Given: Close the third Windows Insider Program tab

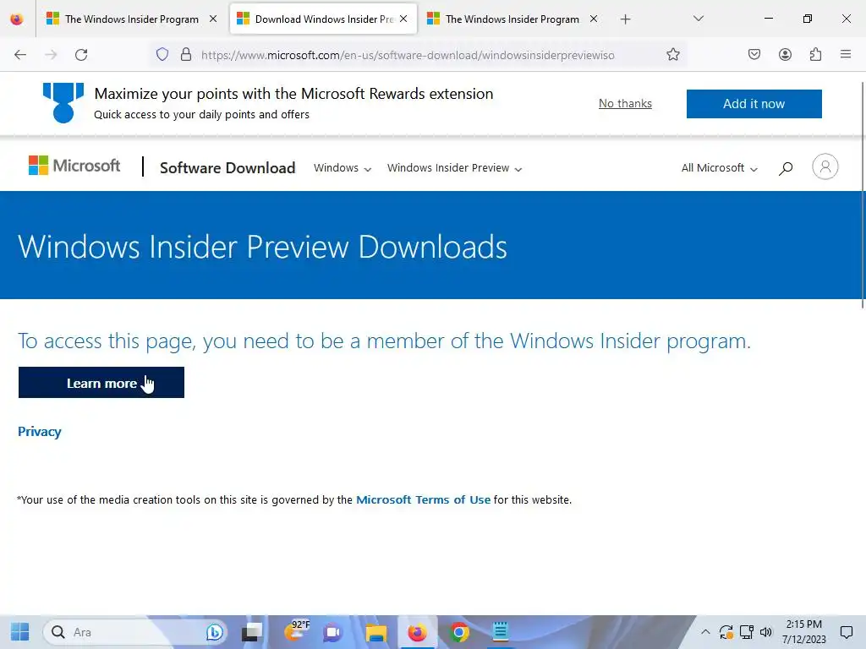Looking at the screenshot, I should tap(594, 19).
